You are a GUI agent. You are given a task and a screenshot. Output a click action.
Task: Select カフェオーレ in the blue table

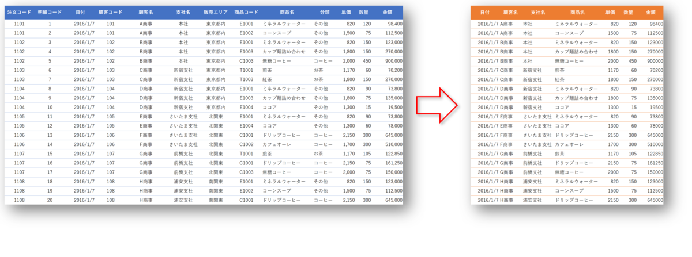coord(277,144)
